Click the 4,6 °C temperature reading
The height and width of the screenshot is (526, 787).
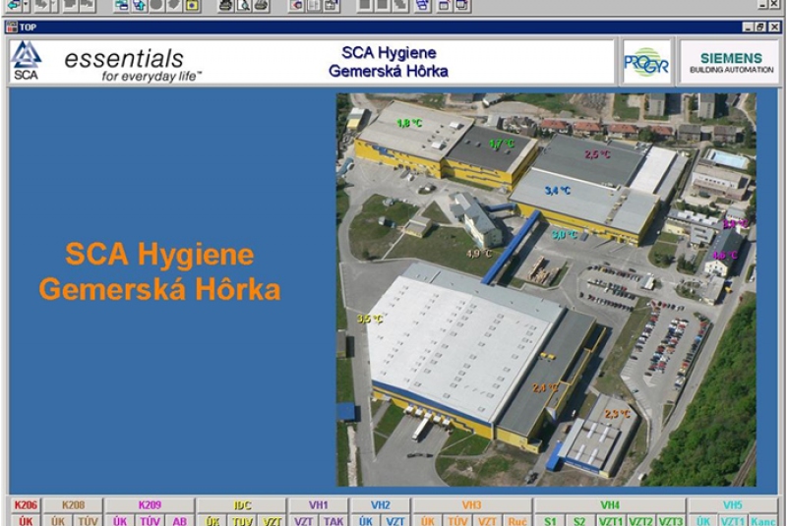click(x=725, y=255)
